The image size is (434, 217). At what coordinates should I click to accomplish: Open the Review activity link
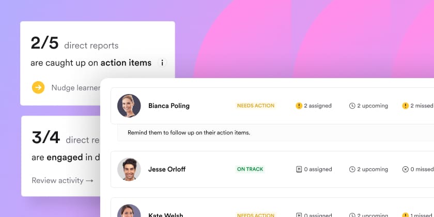click(x=63, y=180)
